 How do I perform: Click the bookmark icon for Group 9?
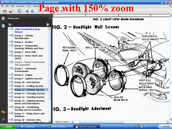tap(12, 79)
